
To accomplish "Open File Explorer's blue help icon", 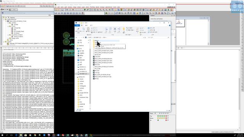I will click(x=170, y=25).
